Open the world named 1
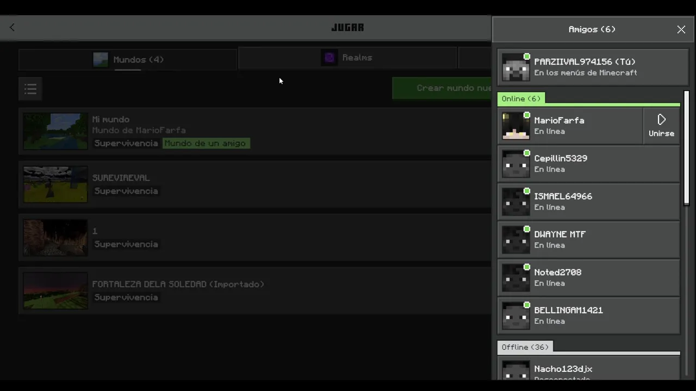This screenshot has width=696, height=391. tap(255, 238)
